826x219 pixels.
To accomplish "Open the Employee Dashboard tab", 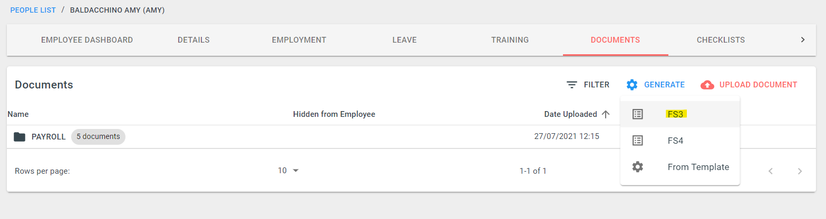I will coord(87,40).
